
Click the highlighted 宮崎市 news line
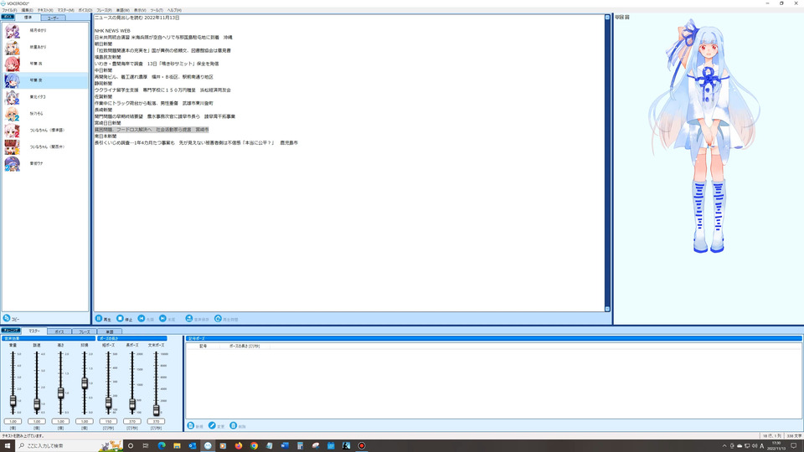click(x=152, y=130)
